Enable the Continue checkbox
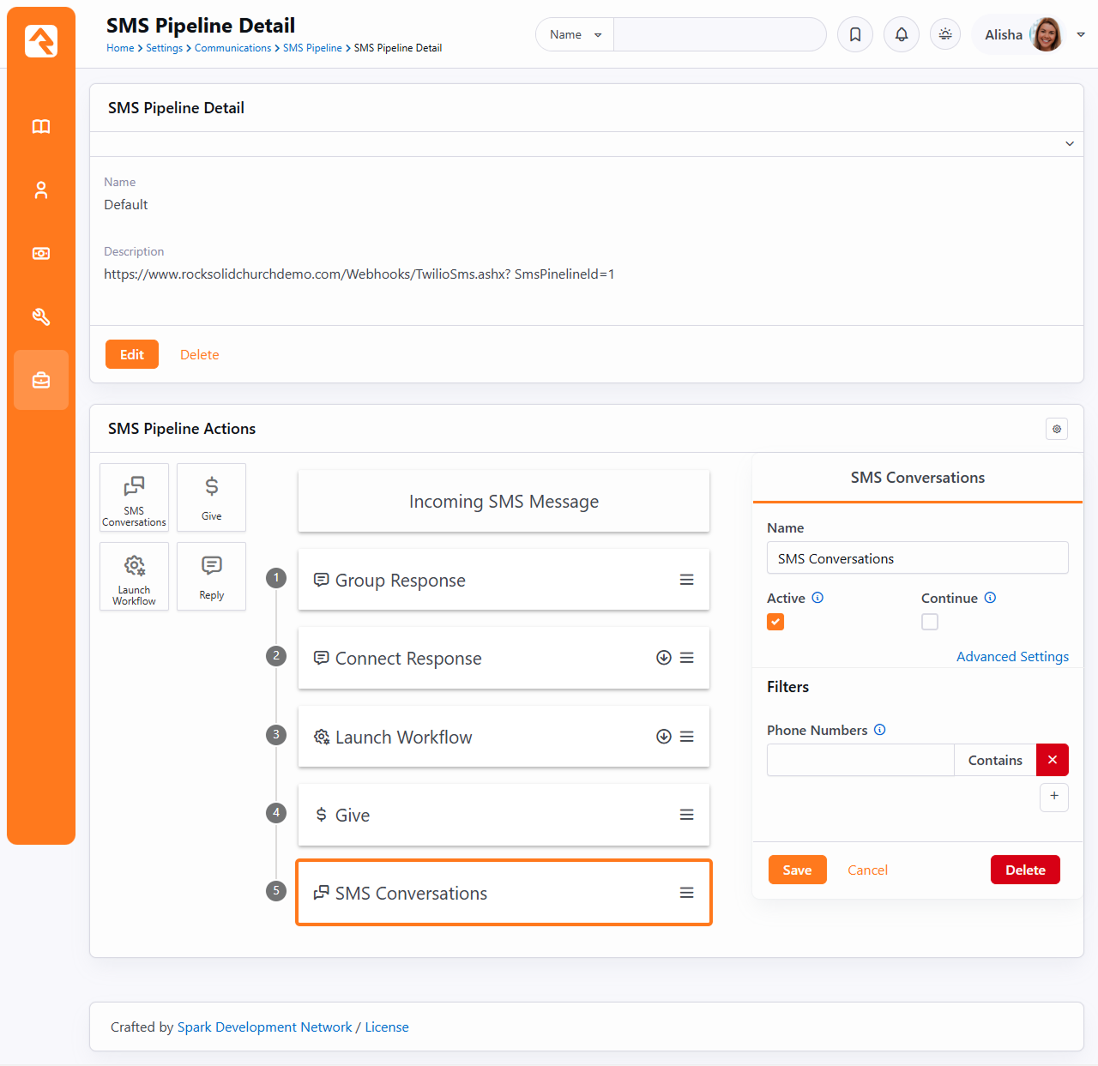1098x1066 pixels. [x=930, y=622]
